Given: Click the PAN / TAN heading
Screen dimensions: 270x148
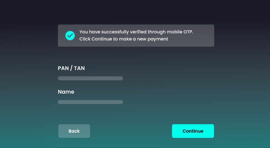Looking at the screenshot, I should point(71,68).
